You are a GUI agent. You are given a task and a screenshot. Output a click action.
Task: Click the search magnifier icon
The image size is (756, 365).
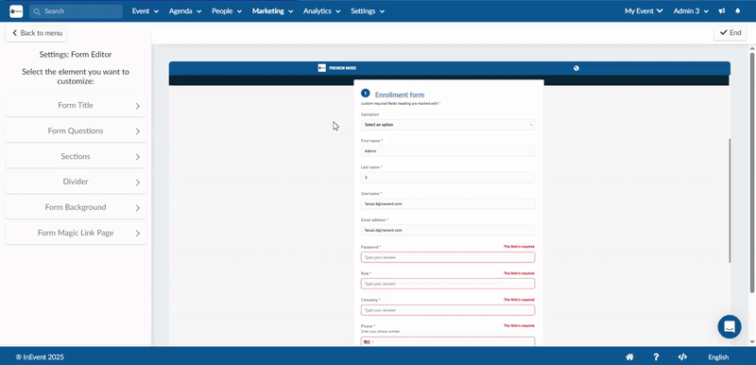point(37,11)
